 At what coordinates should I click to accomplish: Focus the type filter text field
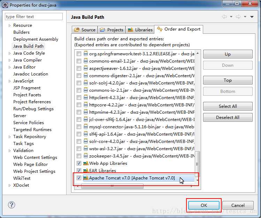[x=34, y=17]
